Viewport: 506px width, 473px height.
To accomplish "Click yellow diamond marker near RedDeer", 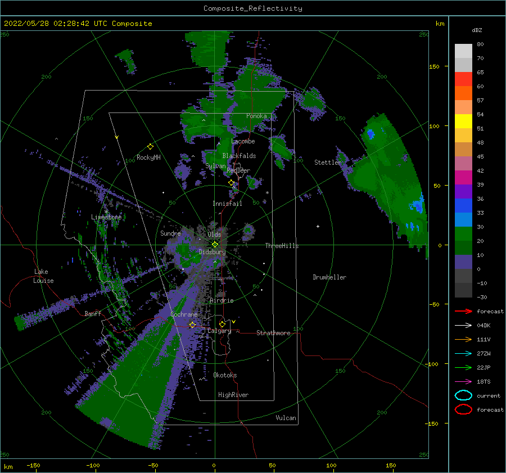I will pos(231,183).
